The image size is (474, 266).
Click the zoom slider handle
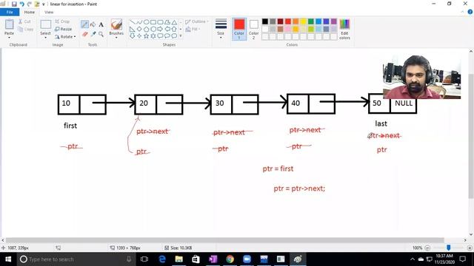(449, 248)
